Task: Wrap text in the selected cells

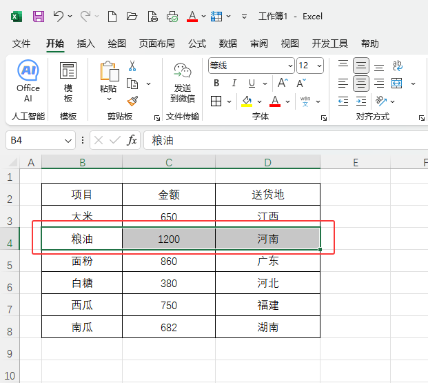Action: pos(397,66)
